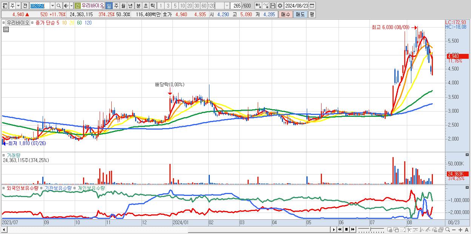Viewport: 471px width, 234px height.
Task: Zoom out with the minus icon
Action: click(454, 230)
